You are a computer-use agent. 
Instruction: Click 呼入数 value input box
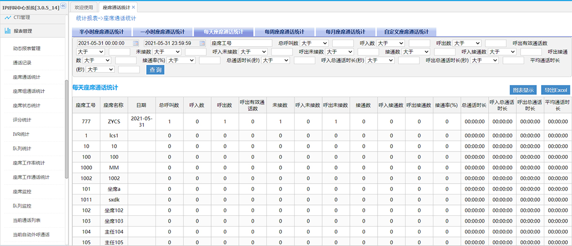[x=419, y=43]
